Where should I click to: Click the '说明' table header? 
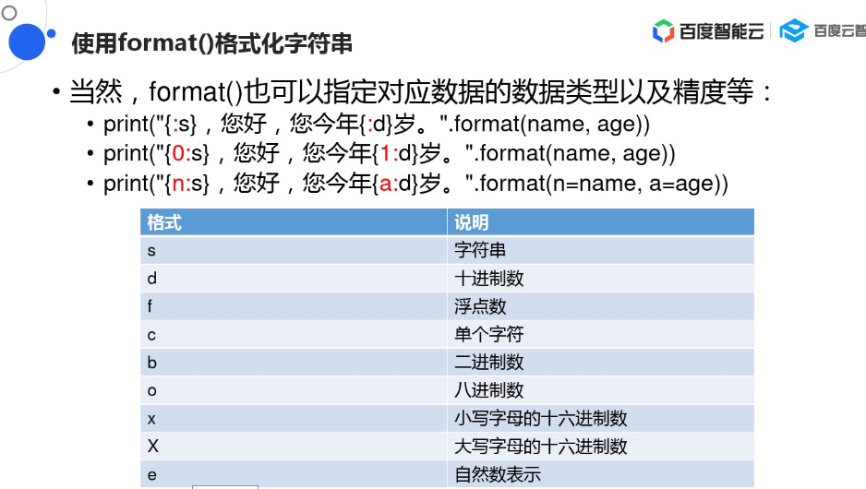(600, 222)
